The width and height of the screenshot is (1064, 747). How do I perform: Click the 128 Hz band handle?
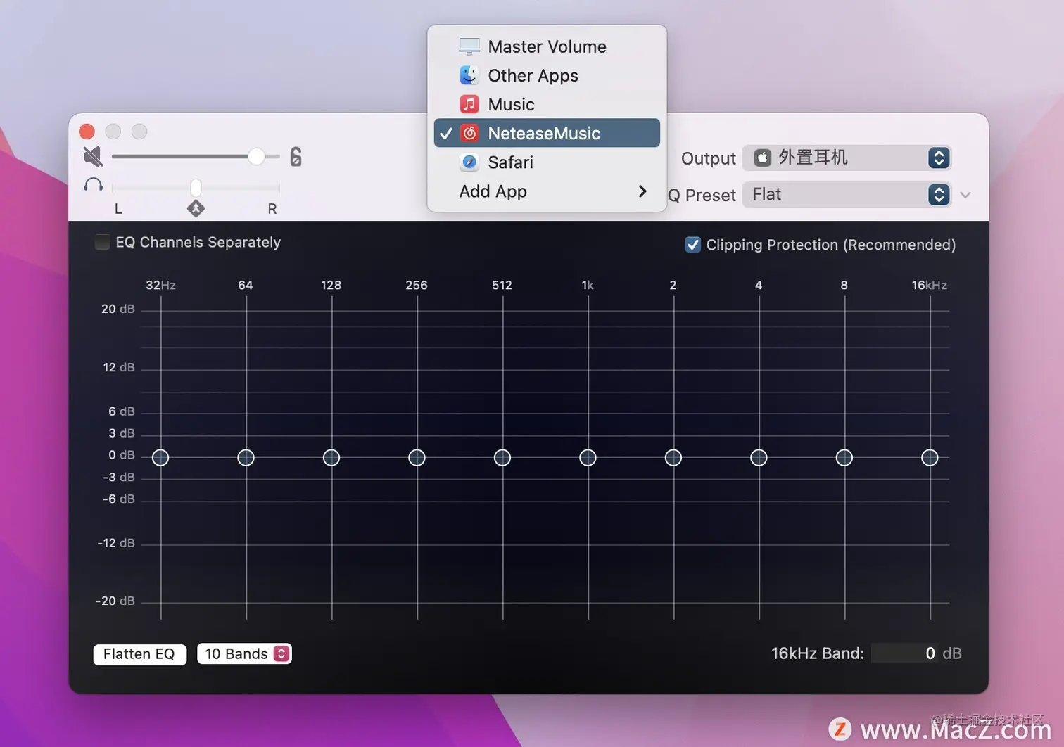tap(331, 458)
